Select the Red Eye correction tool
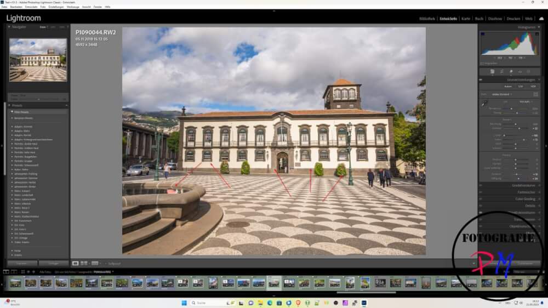The width and height of the screenshot is (548, 308). click(x=520, y=72)
